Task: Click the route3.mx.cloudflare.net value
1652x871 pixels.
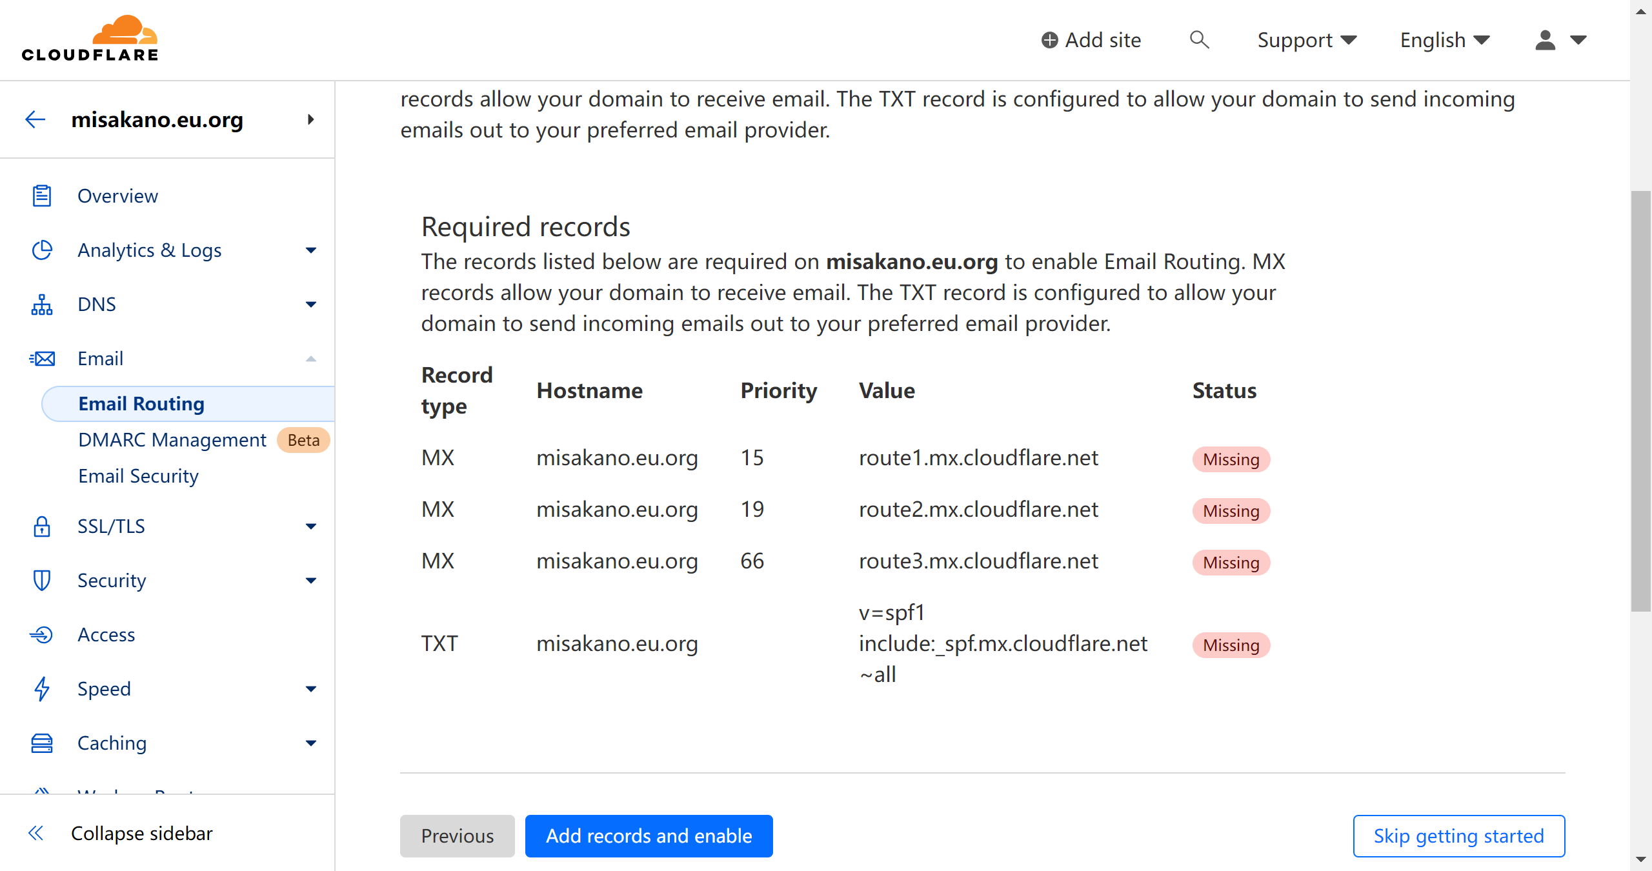Action: 978,561
